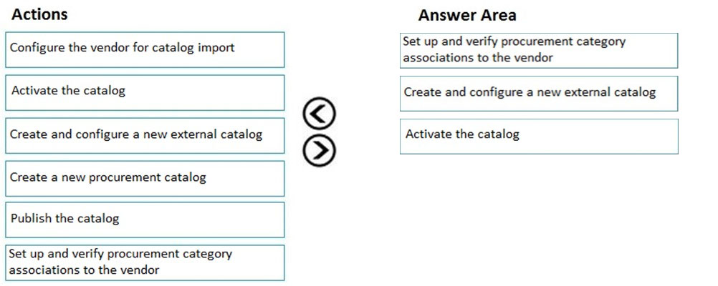The height and width of the screenshot is (286, 718).
Task: Move selected item back using the circled left chevron
Action: point(319,114)
